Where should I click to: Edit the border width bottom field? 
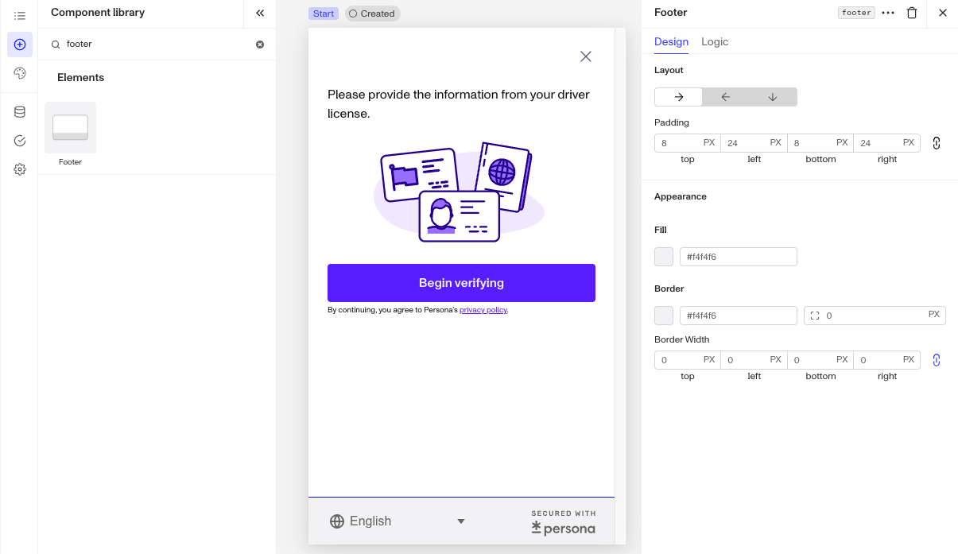820,360
